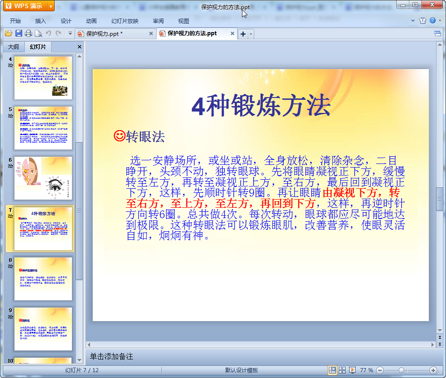Click animation star icon under slide 8 number
This screenshot has height=378, width=446.
click(10, 266)
